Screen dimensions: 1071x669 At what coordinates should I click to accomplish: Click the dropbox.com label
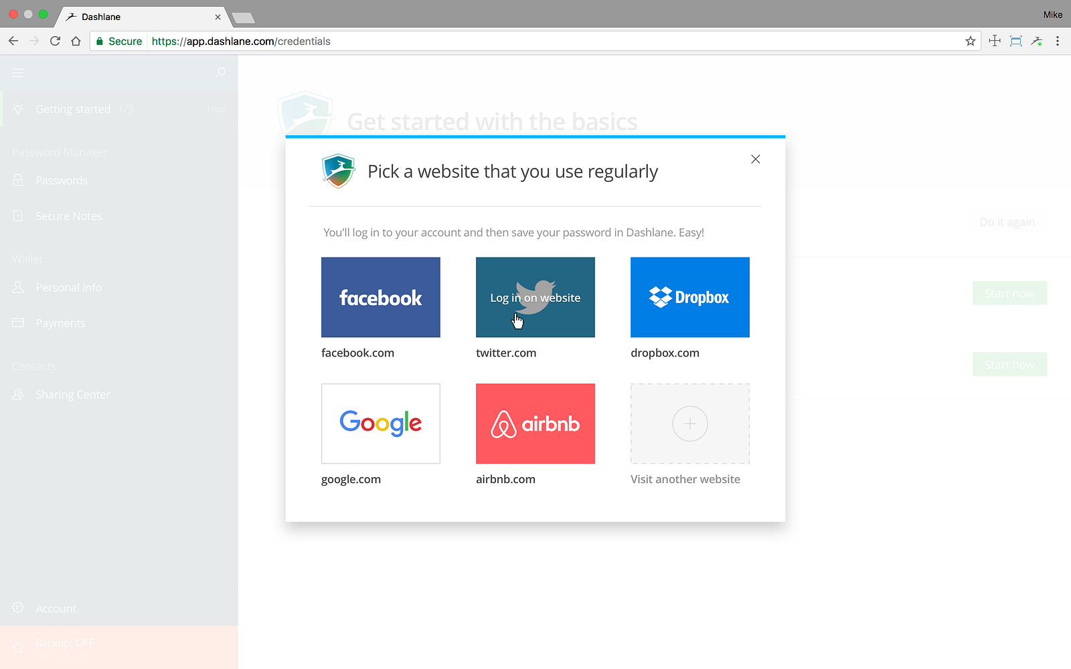tap(665, 353)
